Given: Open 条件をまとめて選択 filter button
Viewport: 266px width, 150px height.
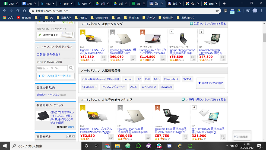Looking at the screenshot, I should (x=211, y=83).
